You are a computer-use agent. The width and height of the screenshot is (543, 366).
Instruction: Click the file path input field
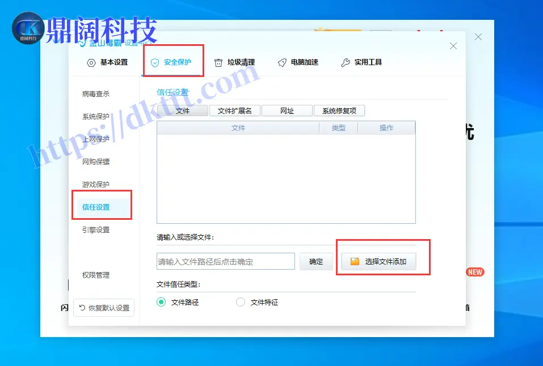pos(225,262)
